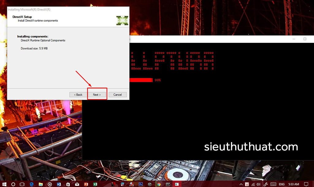314x187 pixels.
Task: Click the green DirectX logo in the setup header
Action: pyautogui.click(x=122, y=20)
